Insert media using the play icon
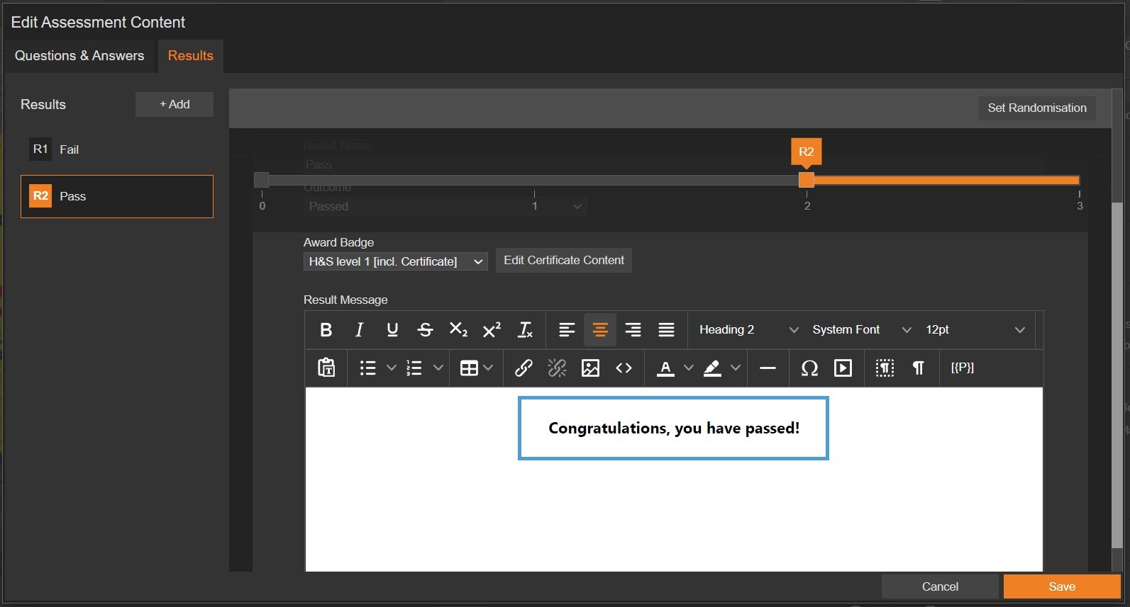The height and width of the screenshot is (607, 1130). [x=843, y=368]
